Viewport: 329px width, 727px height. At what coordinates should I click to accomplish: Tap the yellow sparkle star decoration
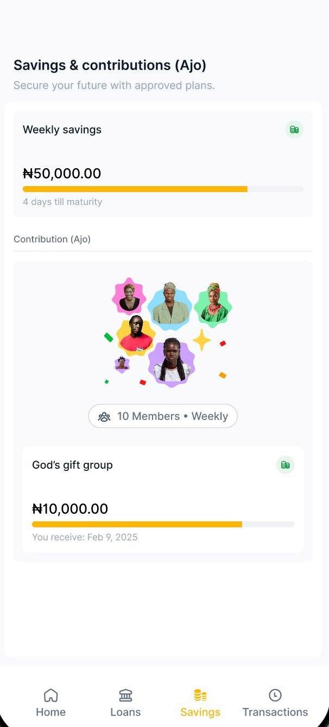[201, 340]
